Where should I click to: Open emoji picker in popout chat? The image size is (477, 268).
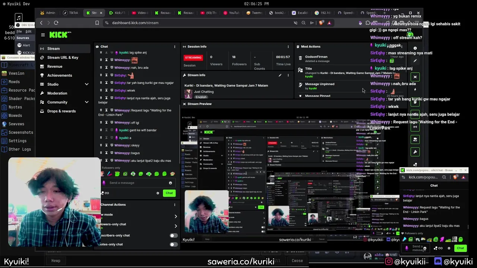tap(425, 248)
